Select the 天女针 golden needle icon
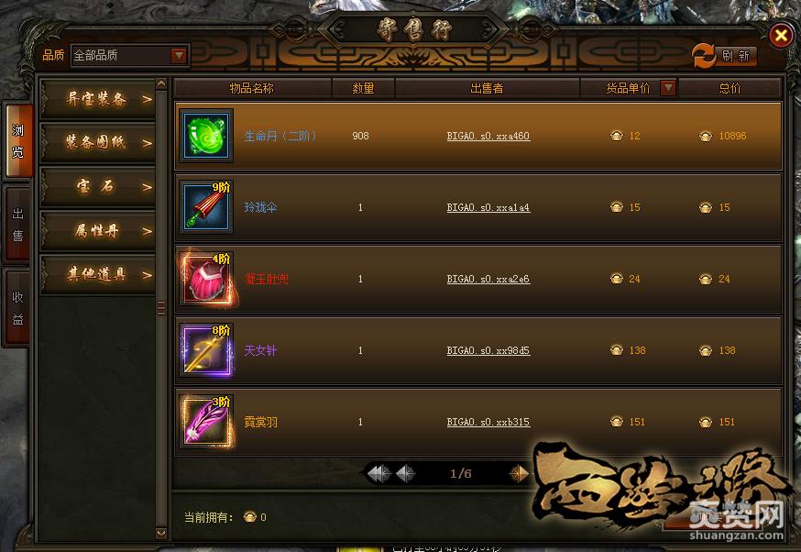The image size is (801, 552). pyautogui.click(x=206, y=350)
